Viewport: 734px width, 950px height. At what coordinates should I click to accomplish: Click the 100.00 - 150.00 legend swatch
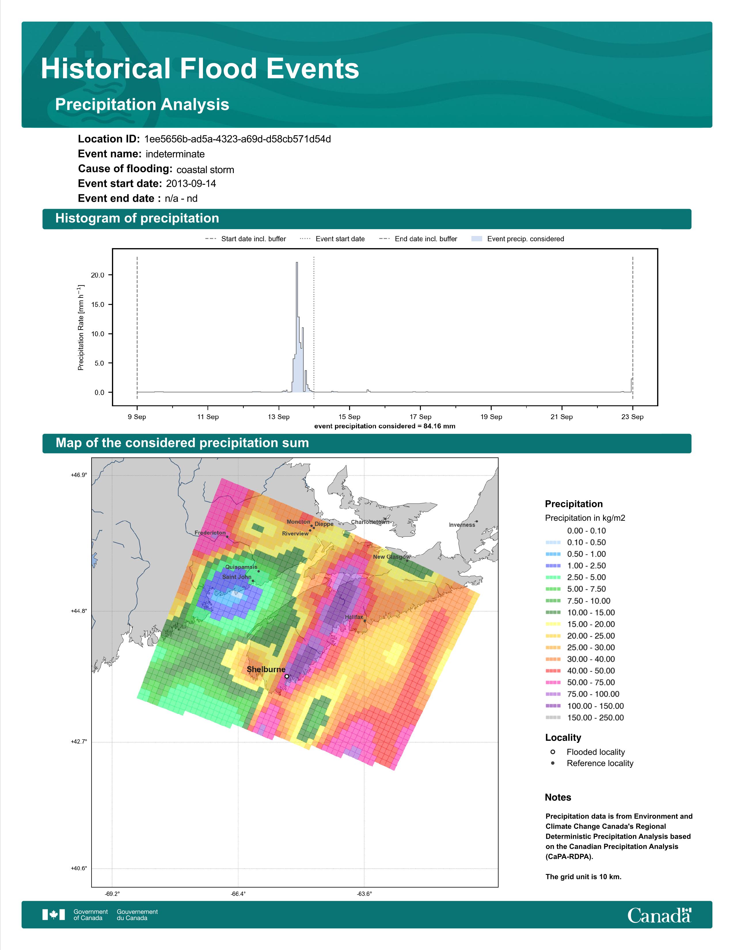pyautogui.click(x=553, y=706)
